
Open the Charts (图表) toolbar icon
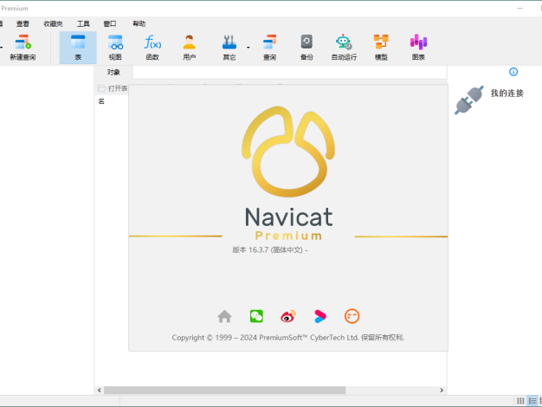pos(418,48)
